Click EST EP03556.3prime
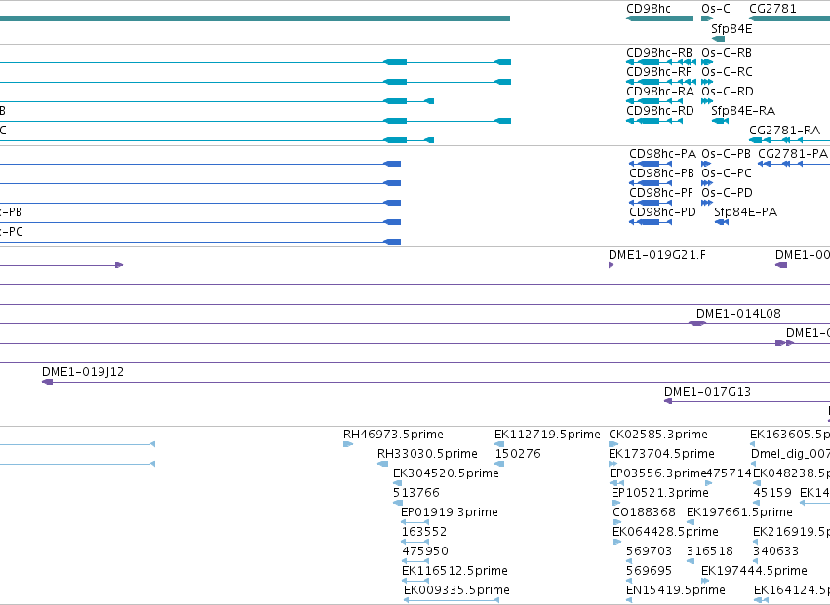The width and height of the screenshot is (830, 605). (616, 483)
